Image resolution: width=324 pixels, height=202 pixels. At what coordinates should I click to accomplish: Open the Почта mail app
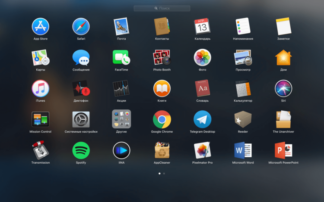pyautogui.click(x=121, y=27)
